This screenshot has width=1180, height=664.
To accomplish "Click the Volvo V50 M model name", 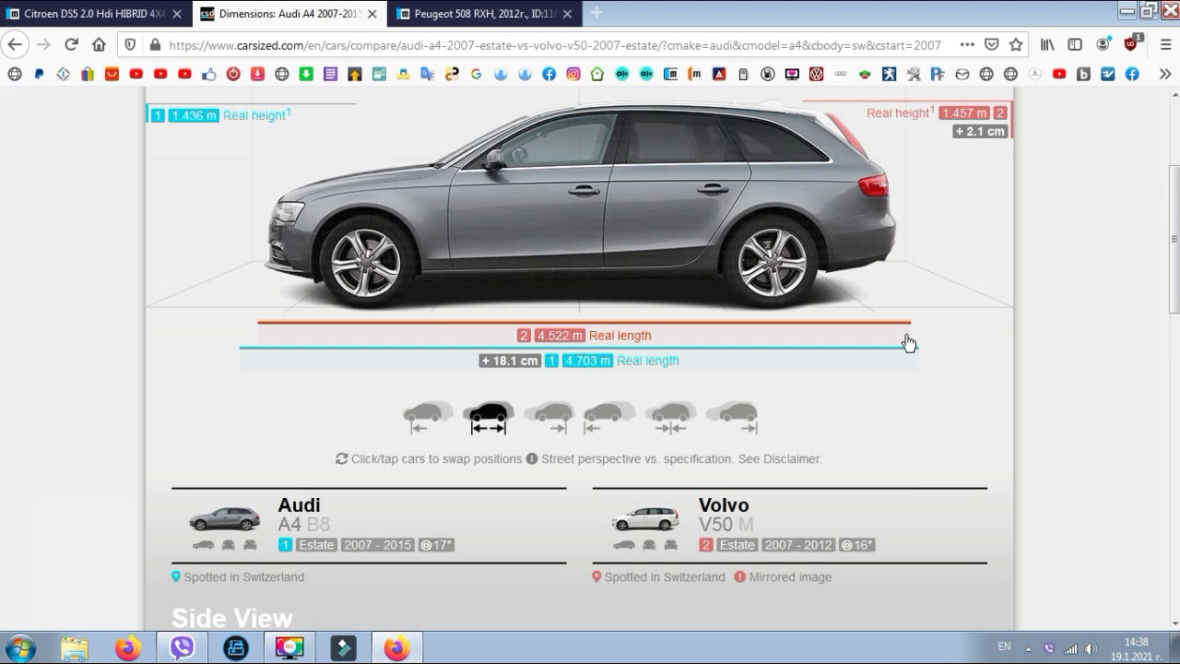I will point(726,524).
